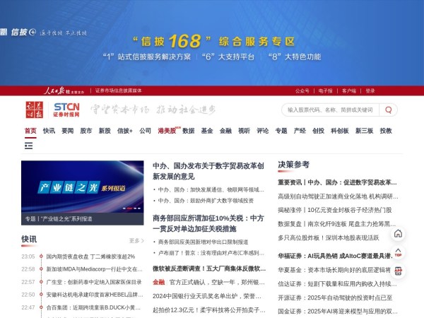This screenshot has height=318, width=424.
Task: Click the red 证券时报 seal logo
Action: point(36,110)
